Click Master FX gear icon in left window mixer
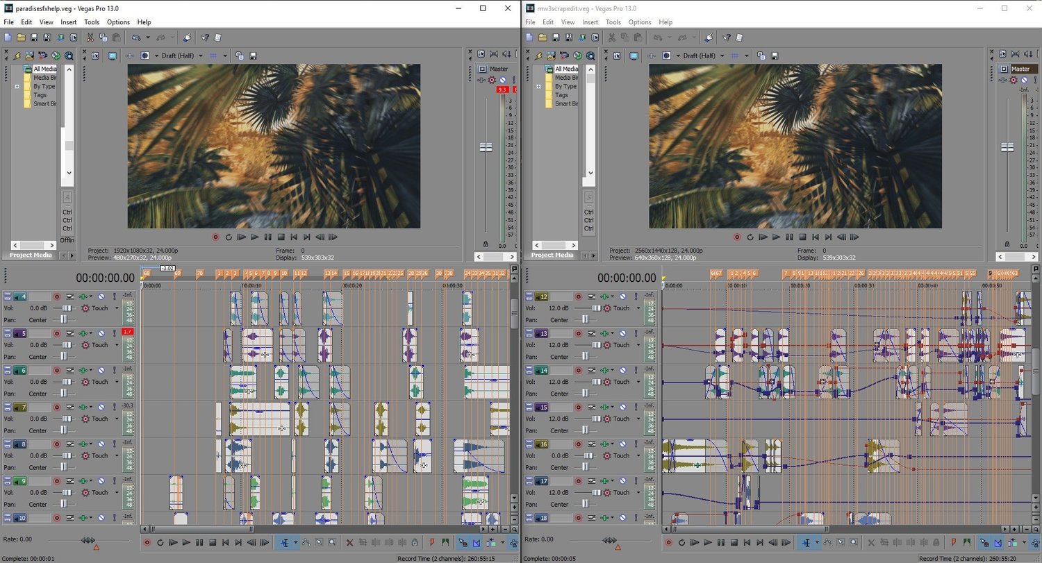1042x563 pixels. tap(492, 80)
